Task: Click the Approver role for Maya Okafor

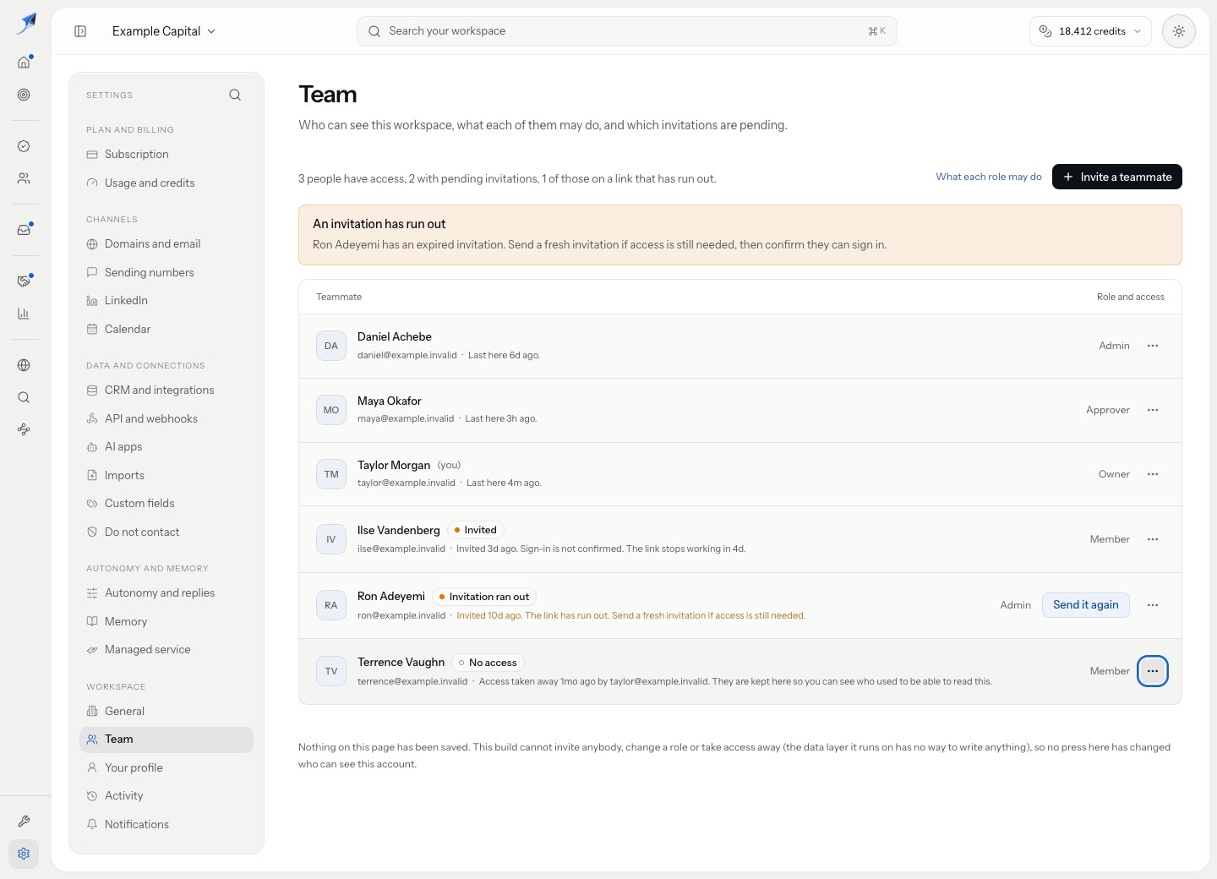Action: 1107,410
